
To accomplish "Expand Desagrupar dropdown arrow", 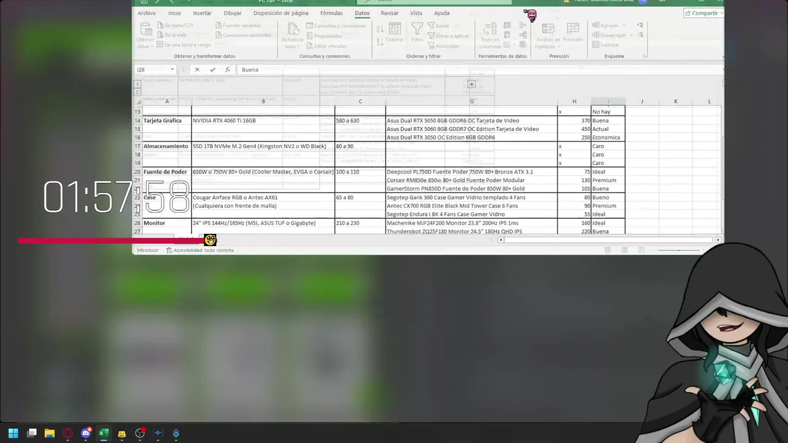I will point(630,35).
